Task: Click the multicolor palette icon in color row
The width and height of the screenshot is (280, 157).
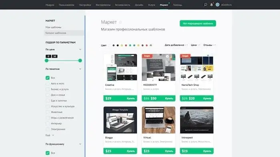Action: point(151,45)
